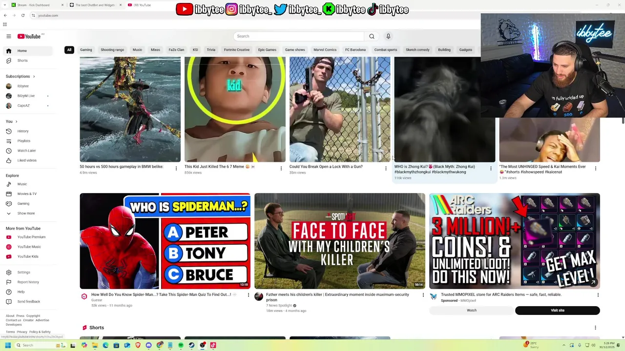625x351 pixels.
Task: Select the Gaming filter chip
Action: coord(86,50)
